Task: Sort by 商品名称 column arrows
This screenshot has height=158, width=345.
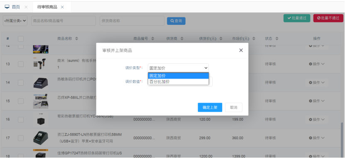Action: pyautogui.click(x=76, y=38)
